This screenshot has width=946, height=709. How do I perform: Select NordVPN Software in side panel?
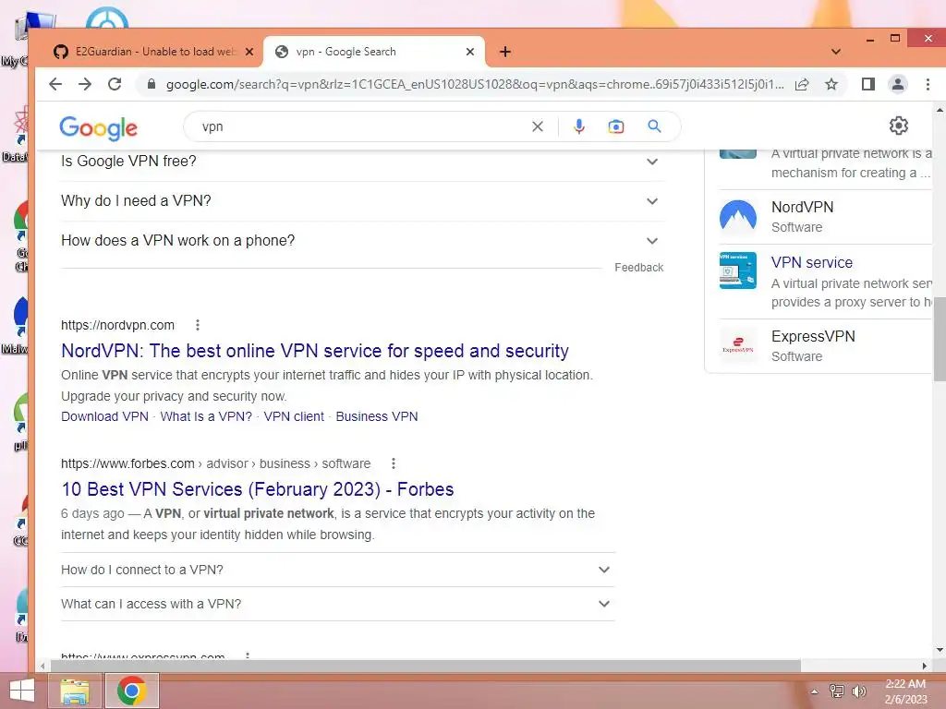[x=825, y=217]
